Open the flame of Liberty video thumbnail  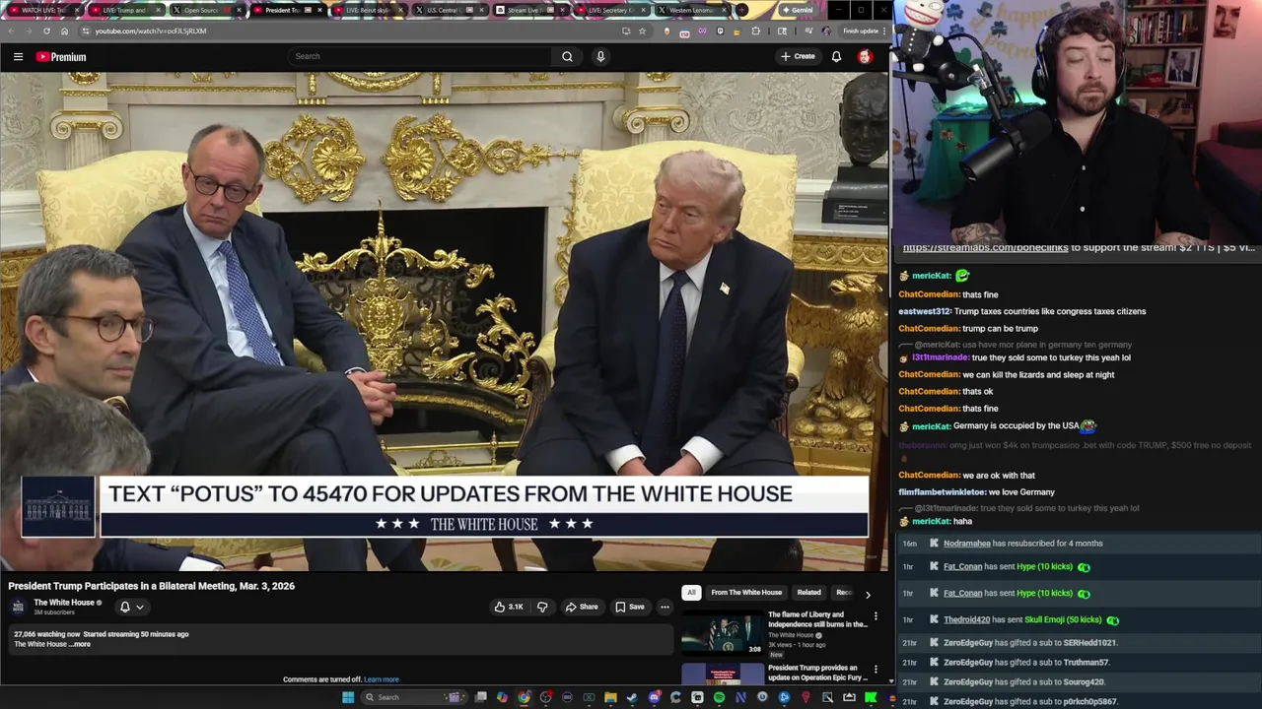click(x=723, y=633)
